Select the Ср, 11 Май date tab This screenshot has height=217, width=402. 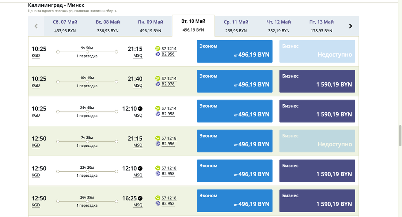(236, 26)
